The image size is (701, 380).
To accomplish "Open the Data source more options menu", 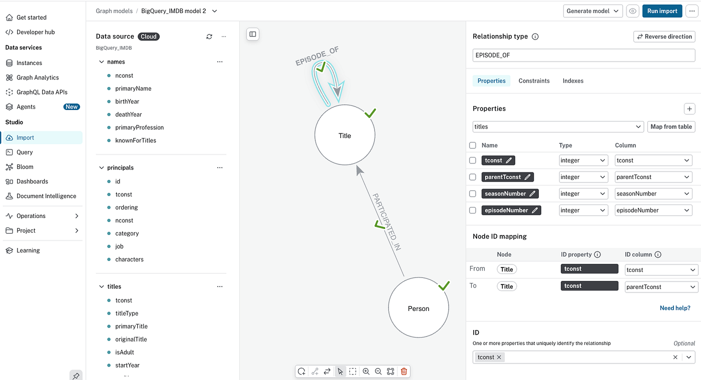I will [224, 36].
